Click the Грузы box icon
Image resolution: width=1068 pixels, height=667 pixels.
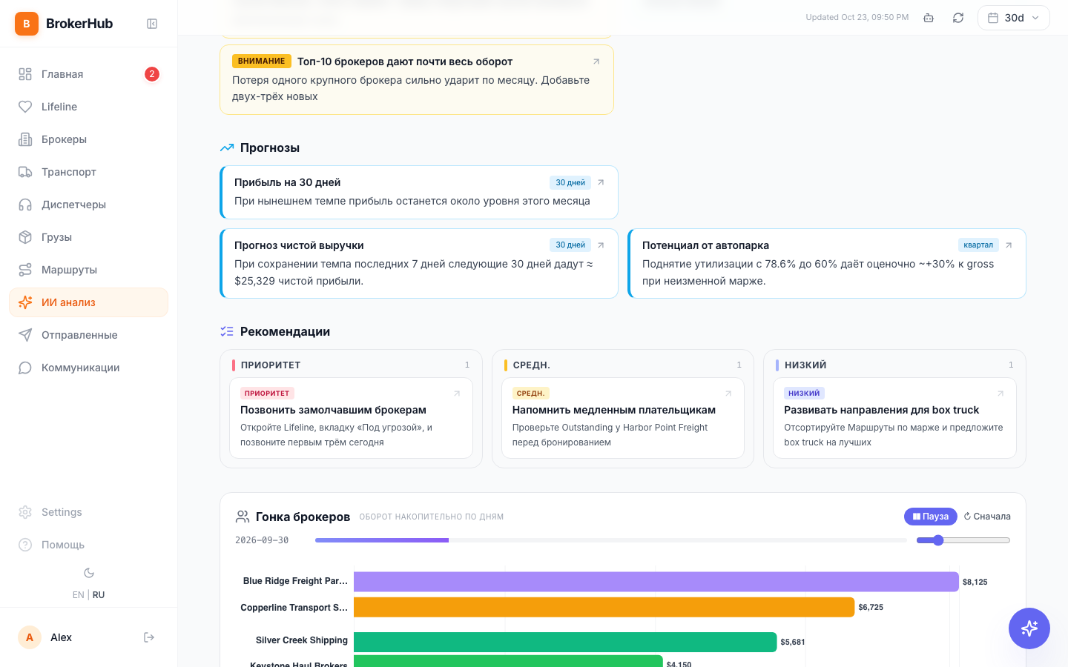tap(25, 237)
